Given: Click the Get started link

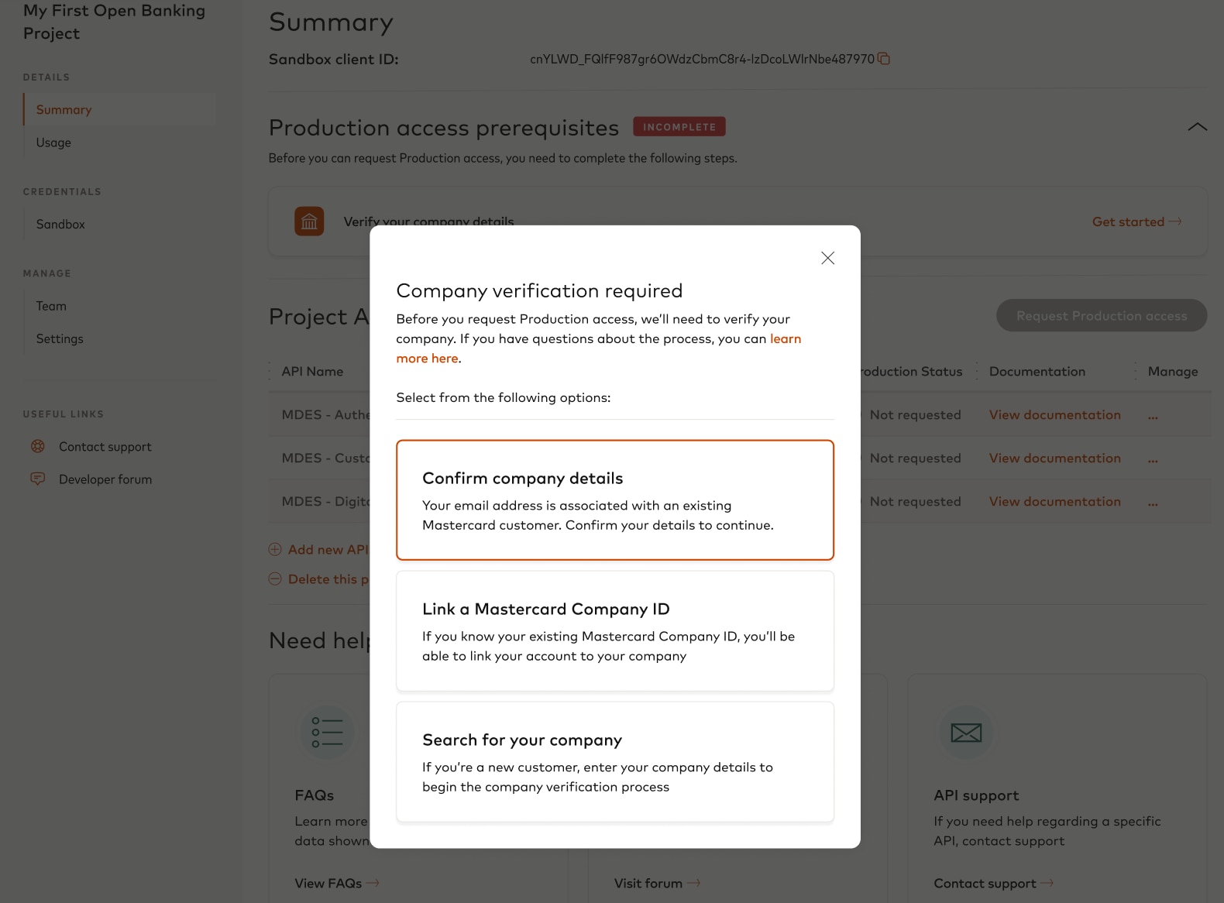Looking at the screenshot, I should [x=1136, y=222].
